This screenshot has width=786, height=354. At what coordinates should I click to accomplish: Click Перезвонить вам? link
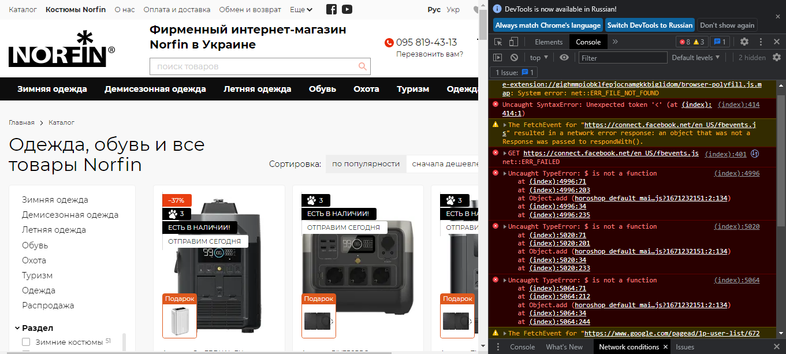(430, 54)
